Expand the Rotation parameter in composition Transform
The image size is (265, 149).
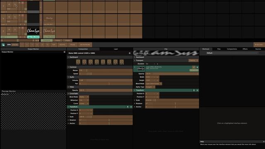coord(68,120)
